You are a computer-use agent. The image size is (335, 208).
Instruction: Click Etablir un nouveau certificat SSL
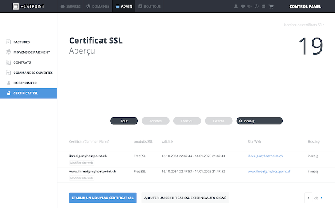pos(103,198)
